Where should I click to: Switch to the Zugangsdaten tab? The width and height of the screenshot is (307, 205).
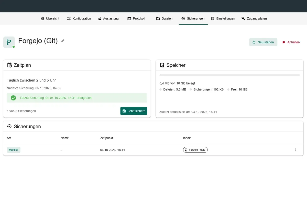coord(254,18)
